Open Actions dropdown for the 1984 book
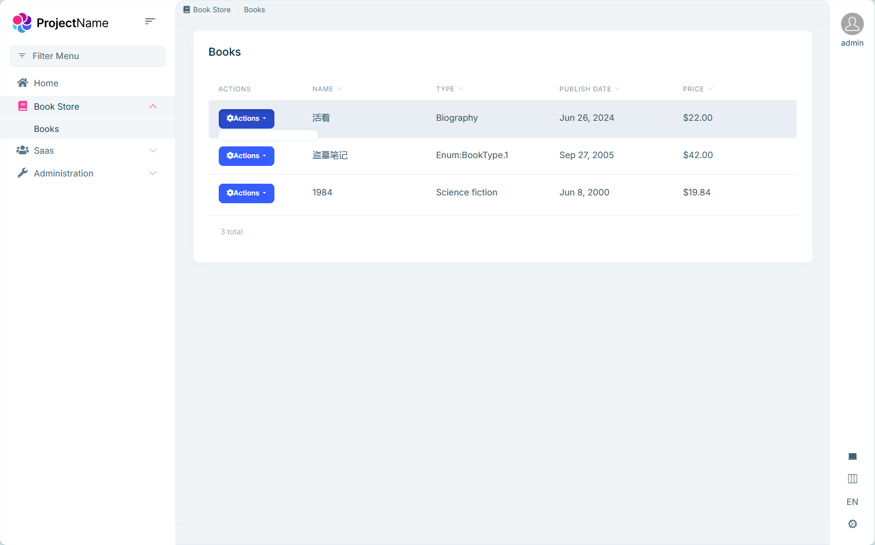 246,193
